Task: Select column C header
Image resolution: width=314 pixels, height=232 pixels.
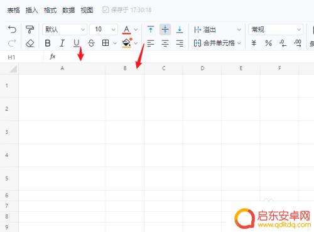Action: pyautogui.click(x=164, y=68)
